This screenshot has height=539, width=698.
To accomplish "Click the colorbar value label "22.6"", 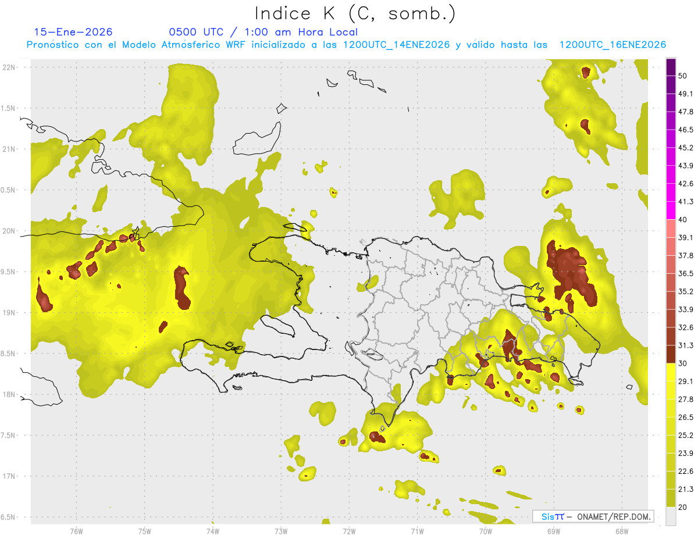I will click(x=686, y=472).
